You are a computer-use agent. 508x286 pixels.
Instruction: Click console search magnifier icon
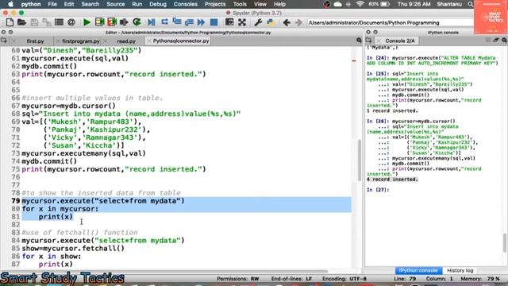coord(504,41)
